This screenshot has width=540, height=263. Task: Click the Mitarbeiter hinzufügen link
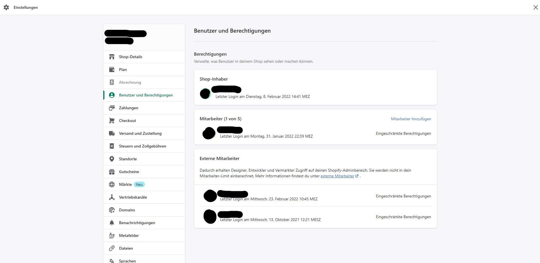coord(411,119)
